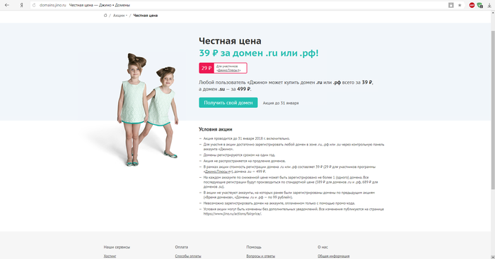Click the pink 29 ₽ price badge

[206, 68]
